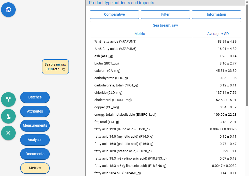Click the myristic acid (F14:0_g) metric

pyautogui.click(x=124, y=136)
